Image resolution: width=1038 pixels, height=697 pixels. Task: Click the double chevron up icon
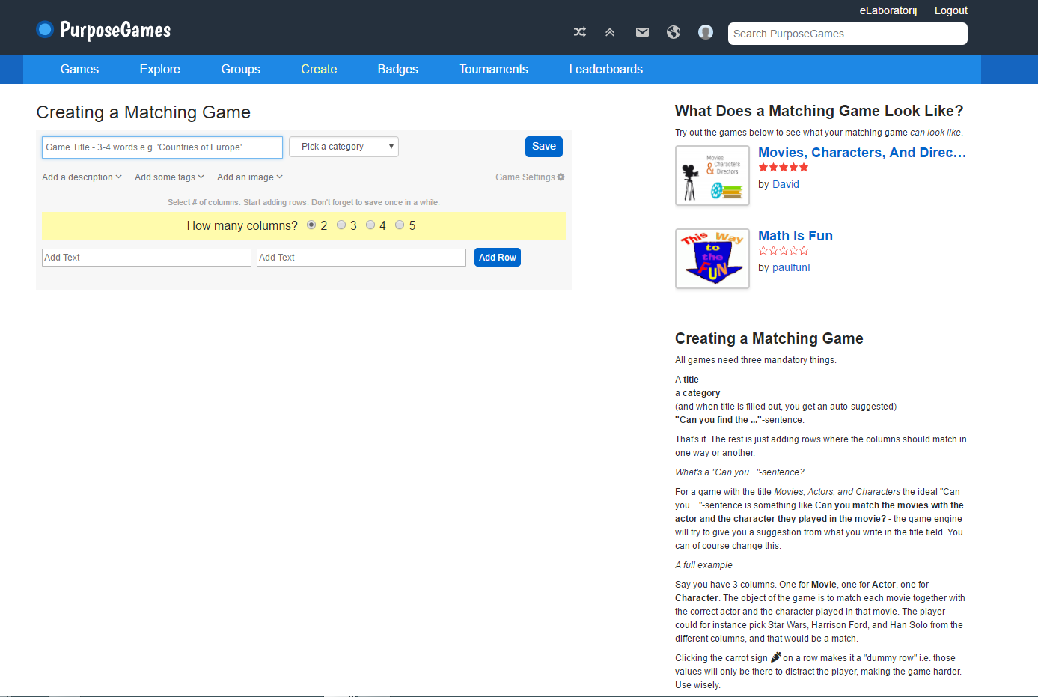tap(610, 32)
